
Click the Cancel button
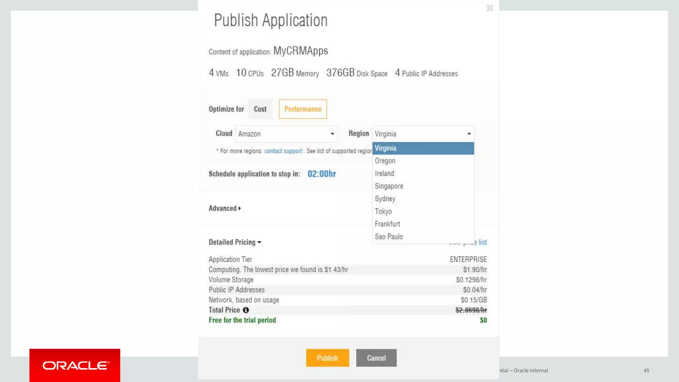tap(376, 358)
